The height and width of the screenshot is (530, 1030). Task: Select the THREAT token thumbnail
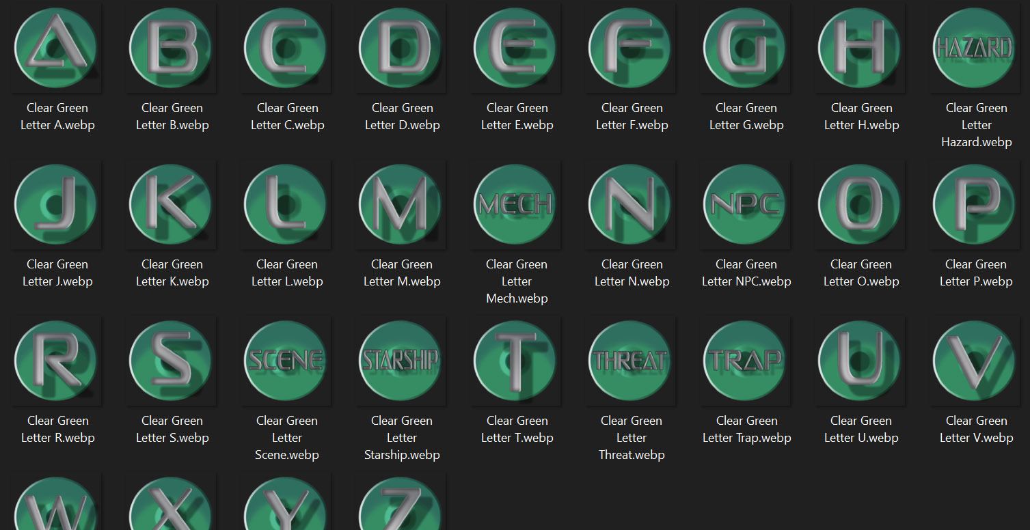[x=631, y=361]
